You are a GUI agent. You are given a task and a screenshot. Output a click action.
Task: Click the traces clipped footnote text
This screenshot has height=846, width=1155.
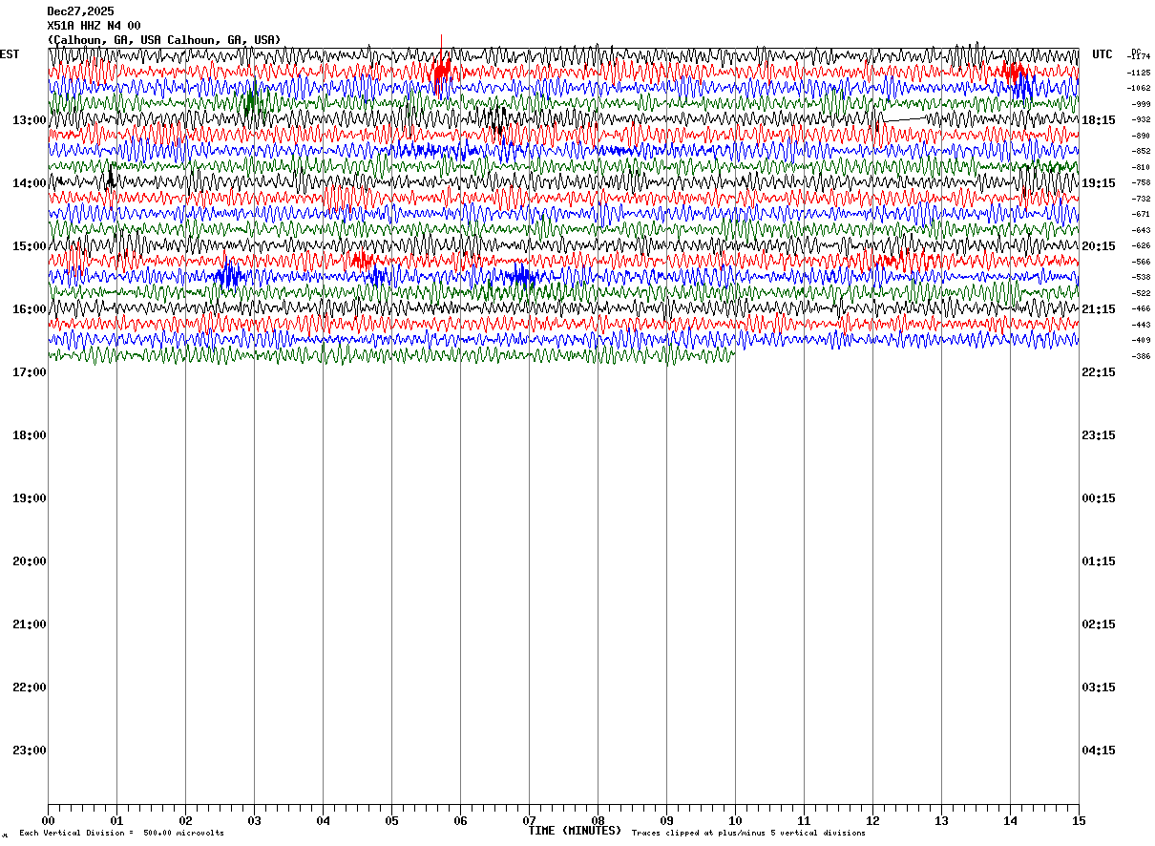point(748,834)
